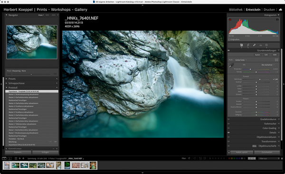Enable the Originalfoto checkbox
This screenshot has width=285, height=174.
[x=229, y=39]
